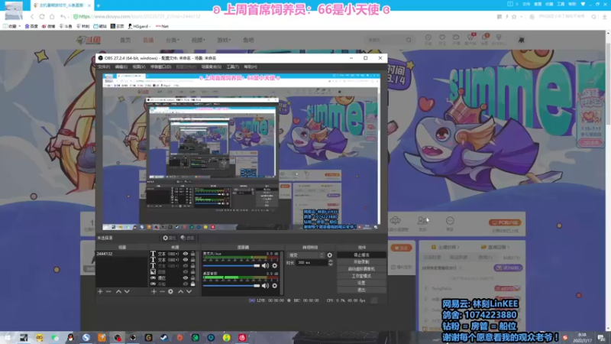Open OBS 帮助 (Help) menu

[x=251, y=67]
